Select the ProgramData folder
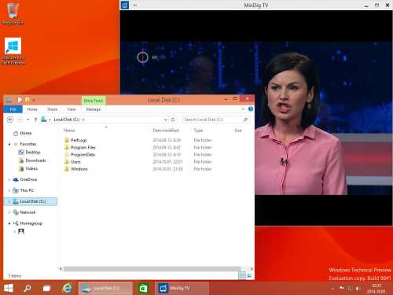 [x=79, y=154]
